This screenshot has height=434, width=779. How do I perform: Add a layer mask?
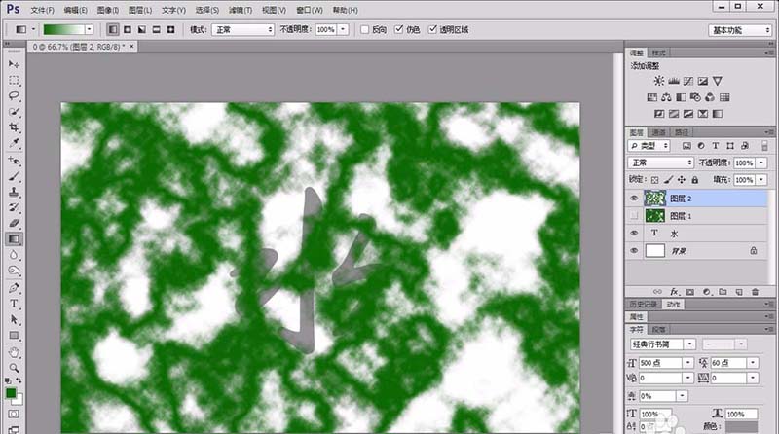(690, 292)
